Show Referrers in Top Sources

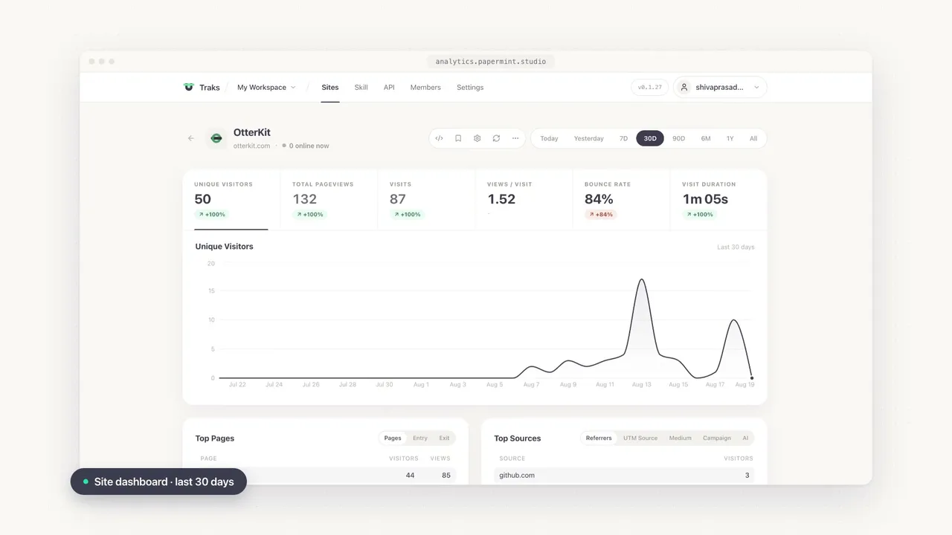[599, 438]
